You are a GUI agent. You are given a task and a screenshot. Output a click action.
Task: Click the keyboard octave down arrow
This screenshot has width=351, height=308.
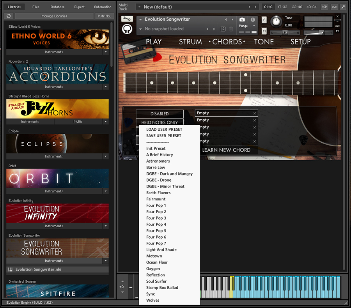pos(122,292)
